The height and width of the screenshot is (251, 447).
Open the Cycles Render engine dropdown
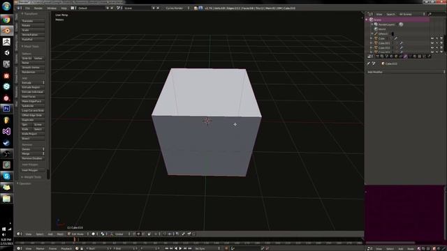click(x=177, y=8)
